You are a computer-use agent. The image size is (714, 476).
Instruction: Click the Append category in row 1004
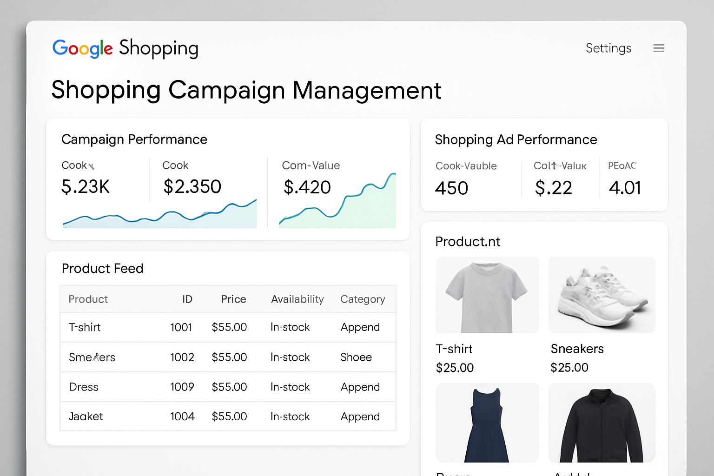[360, 417]
